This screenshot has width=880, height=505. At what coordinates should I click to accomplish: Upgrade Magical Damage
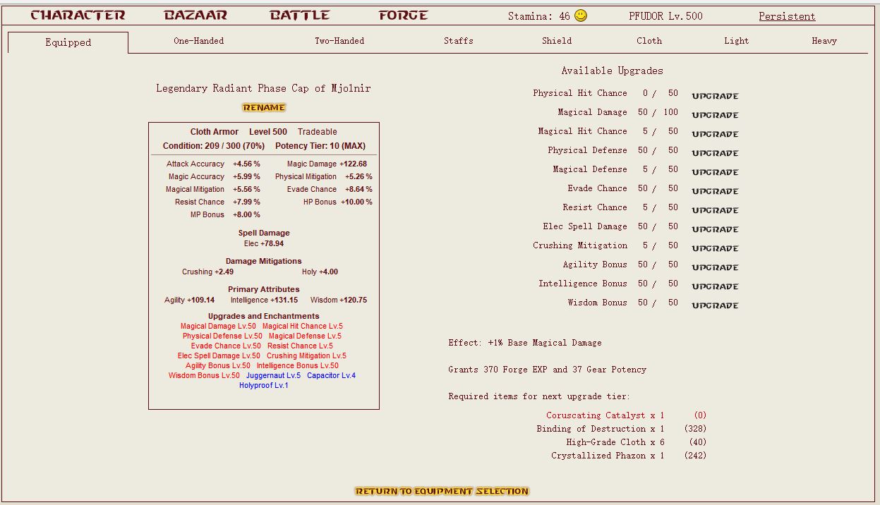(x=714, y=114)
